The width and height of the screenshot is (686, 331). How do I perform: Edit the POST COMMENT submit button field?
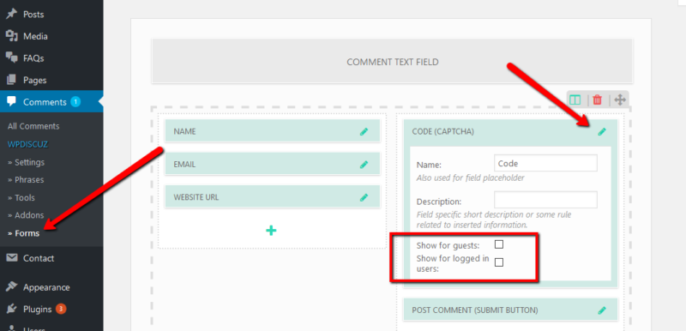(602, 310)
